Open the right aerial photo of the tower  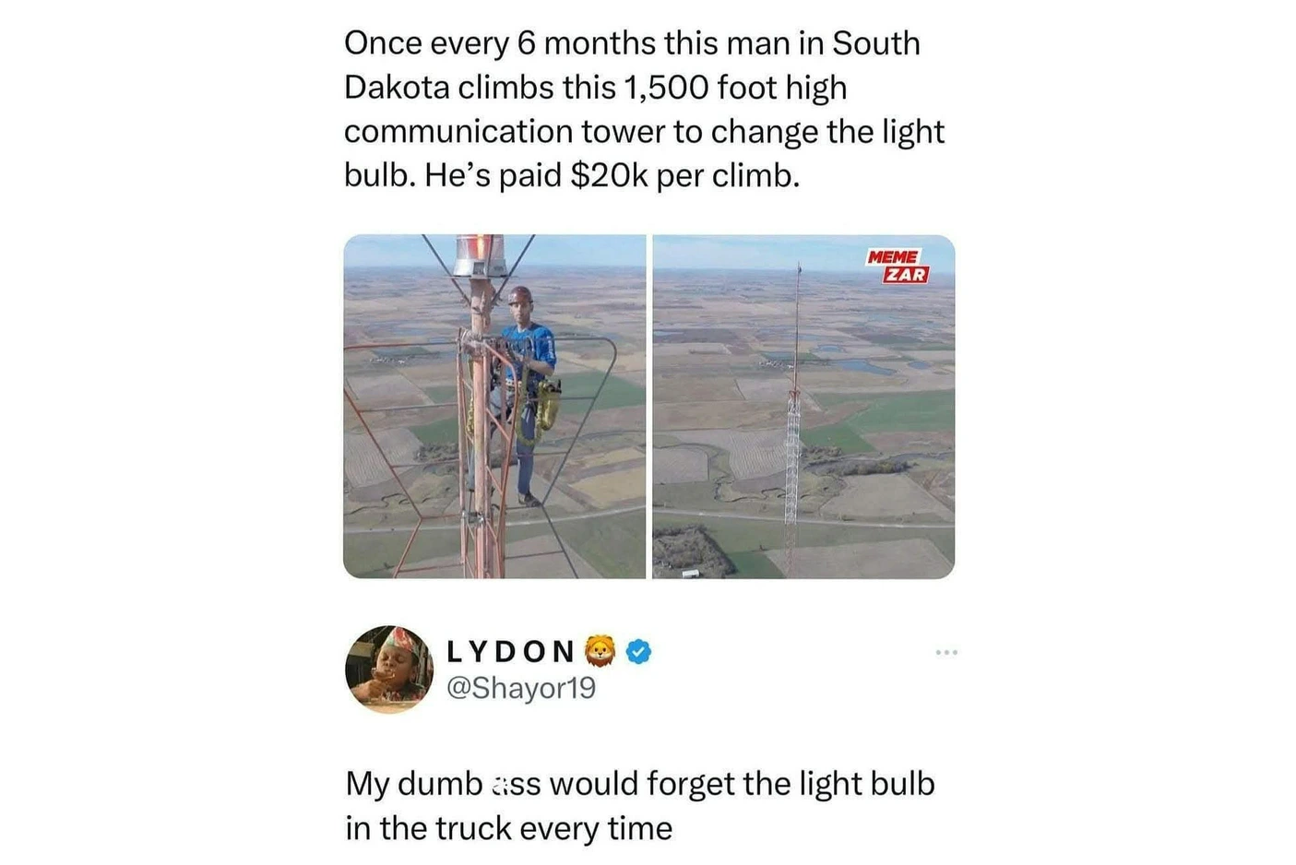pyautogui.click(x=803, y=407)
